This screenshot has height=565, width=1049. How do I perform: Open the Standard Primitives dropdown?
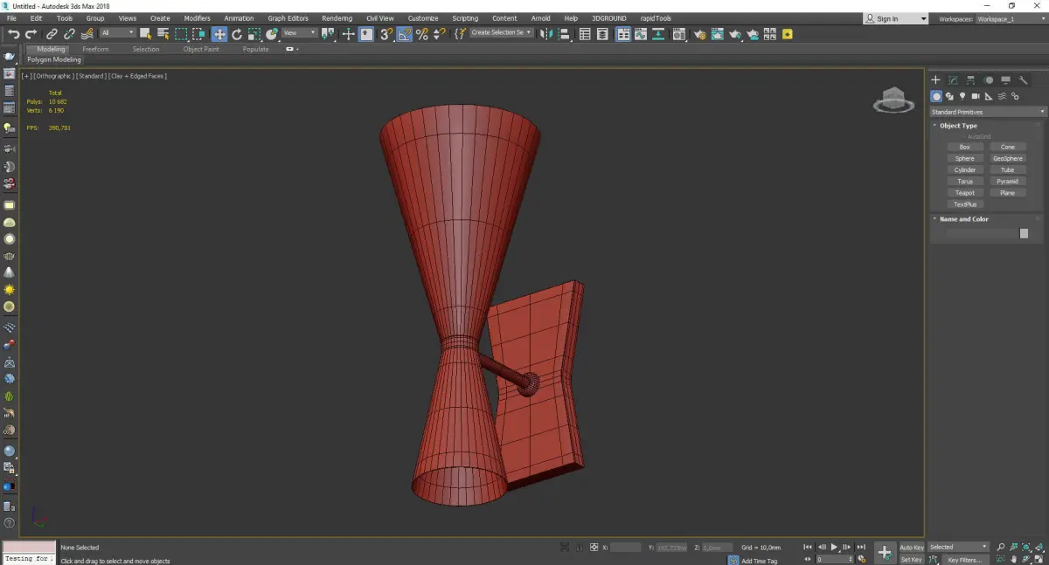(x=988, y=112)
